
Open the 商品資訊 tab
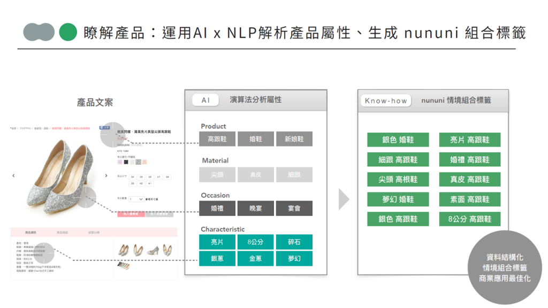coord(31,232)
